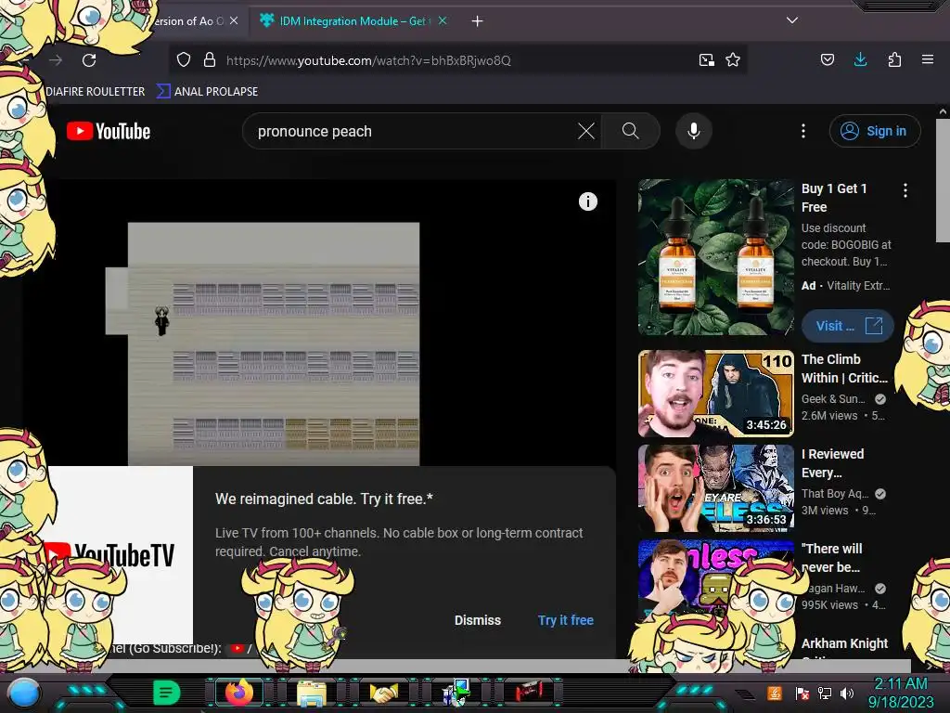Open the YouTube settings three-dot menu

(x=803, y=131)
